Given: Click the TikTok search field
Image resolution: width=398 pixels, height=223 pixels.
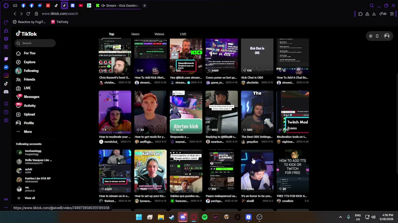Looking at the screenshot, I should [x=35, y=43].
